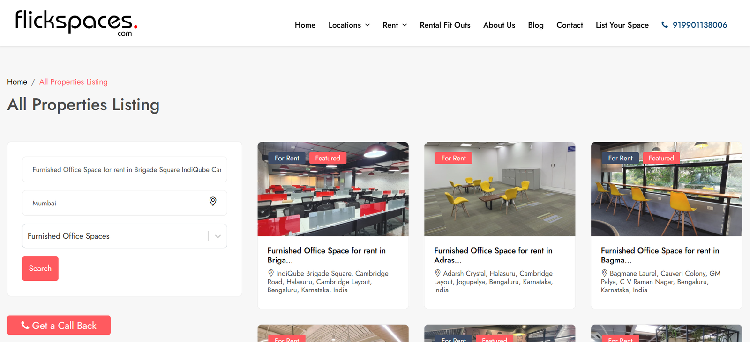Screen dimensions: 750x342
Task: Click location pin icon beside IndiQube Brigade Square address
Action: 271,273
